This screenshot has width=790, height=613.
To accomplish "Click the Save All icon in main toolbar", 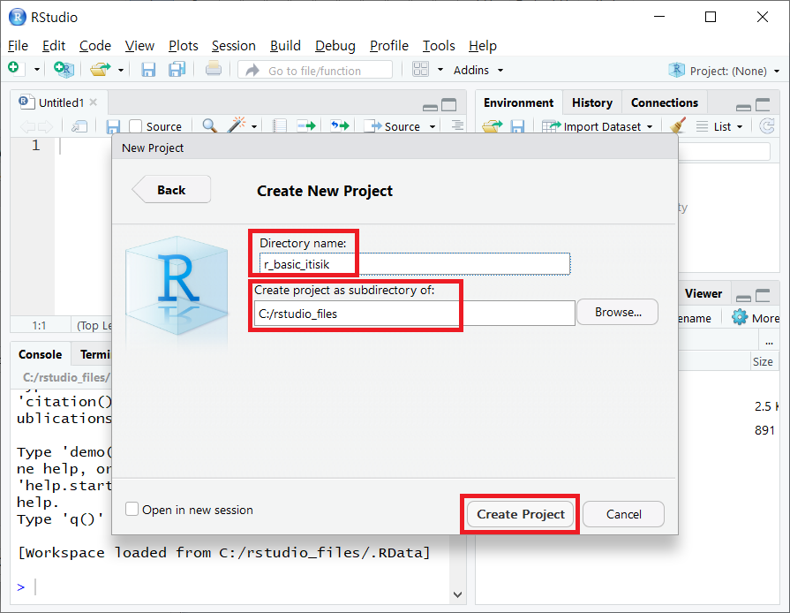I will tap(176, 70).
